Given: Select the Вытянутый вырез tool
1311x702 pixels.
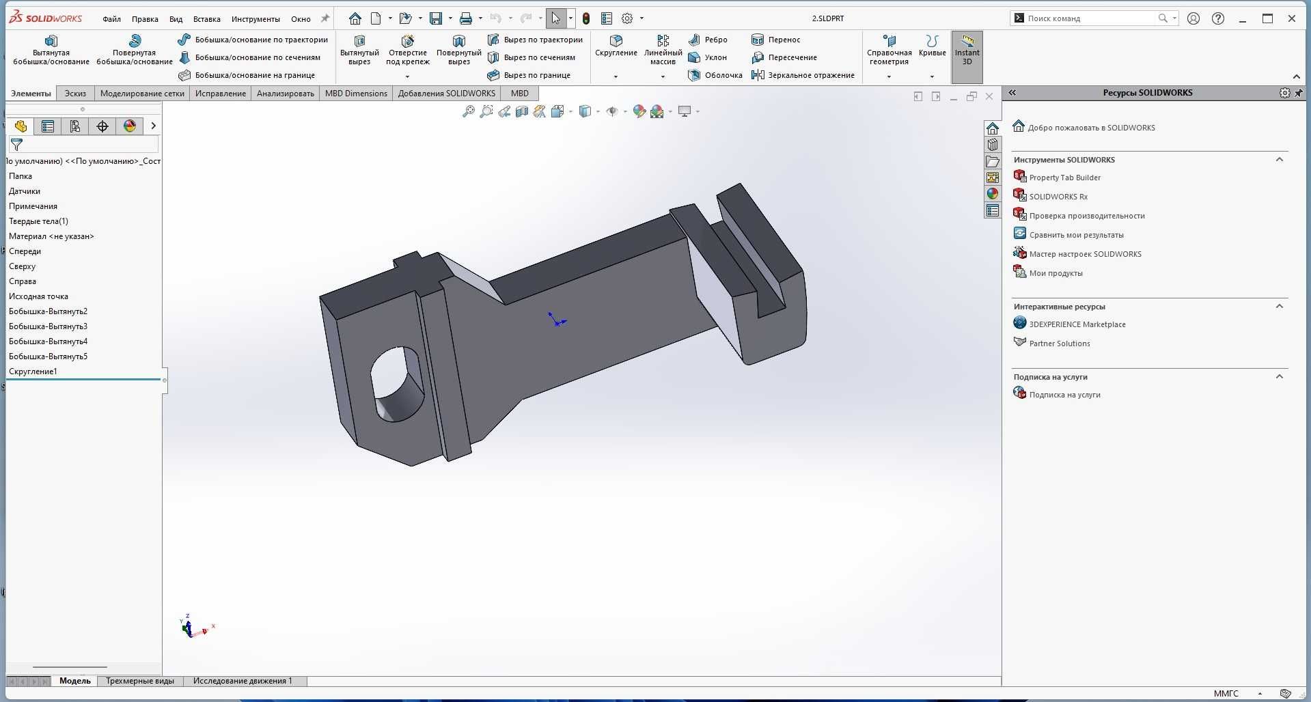Looking at the screenshot, I should point(359,50).
